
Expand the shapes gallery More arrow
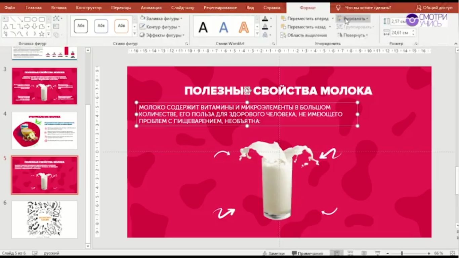pyautogui.click(x=48, y=34)
